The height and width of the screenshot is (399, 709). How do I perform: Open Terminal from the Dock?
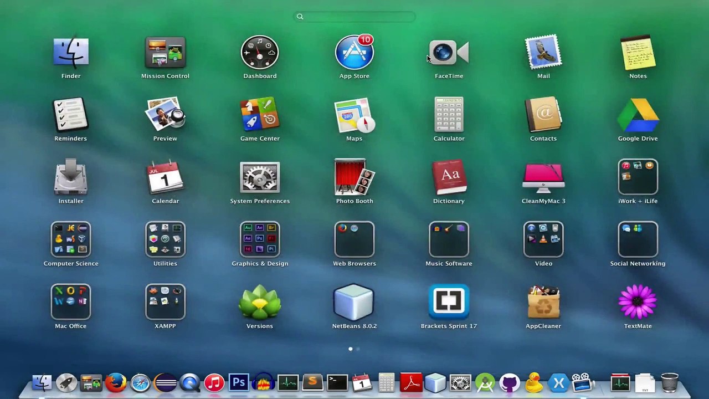(x=337, y=382)
